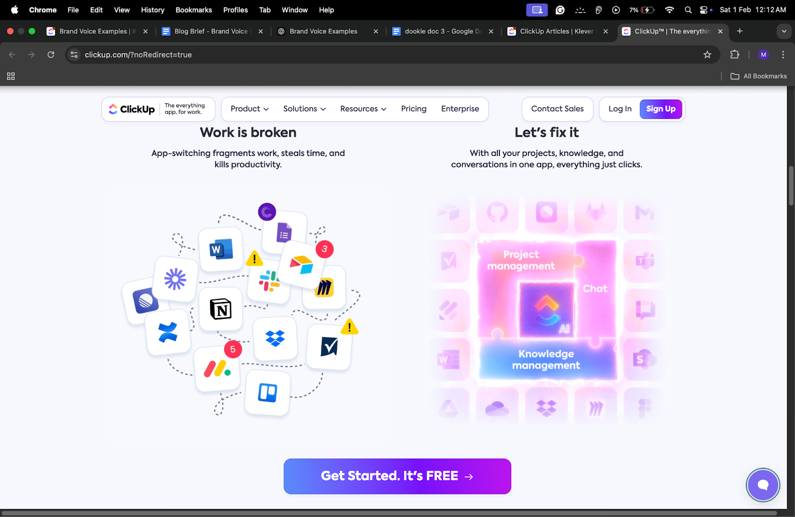Click the Contact Sales button

pos(557,109)
